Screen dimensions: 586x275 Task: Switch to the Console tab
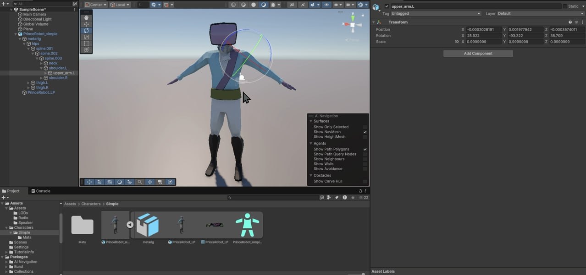tap(41, 191)
